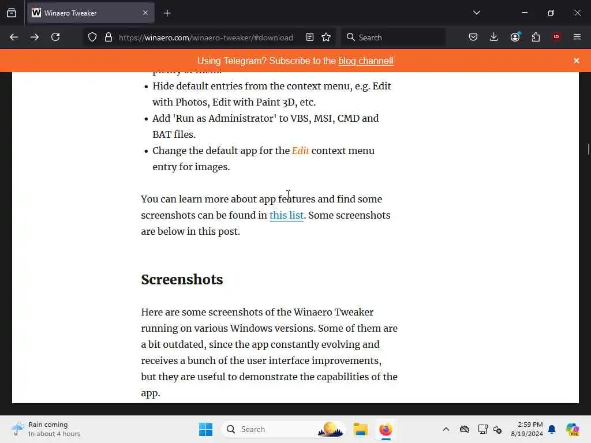Viewport: 591px width, 443px height.
Task: Focus the winaero.com address bar
Action: [x=206, y=37]
